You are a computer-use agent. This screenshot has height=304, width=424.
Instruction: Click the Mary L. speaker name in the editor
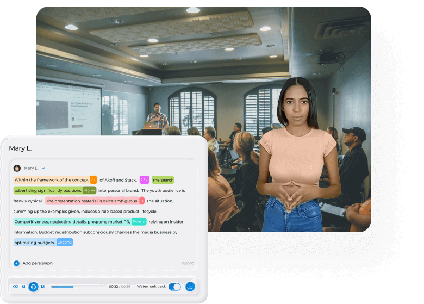pyautogui.click(x=31, y=168)
